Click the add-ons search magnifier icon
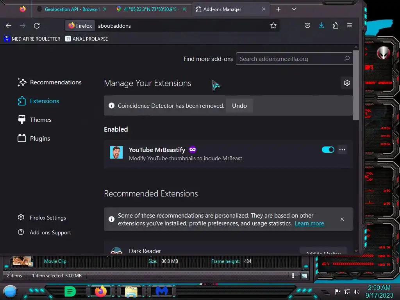The width and height of the screenshot is (400, 300). (347, 59)
